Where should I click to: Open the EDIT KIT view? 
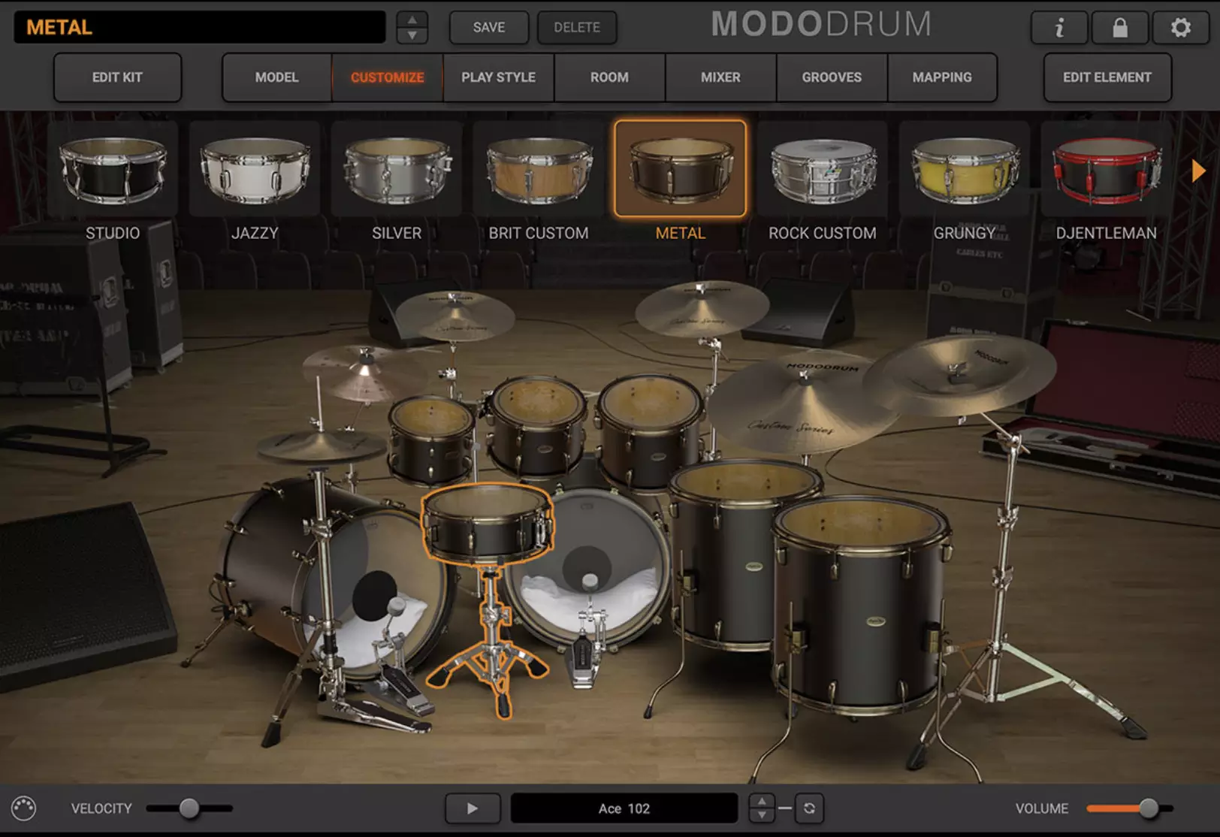point(117,77)
